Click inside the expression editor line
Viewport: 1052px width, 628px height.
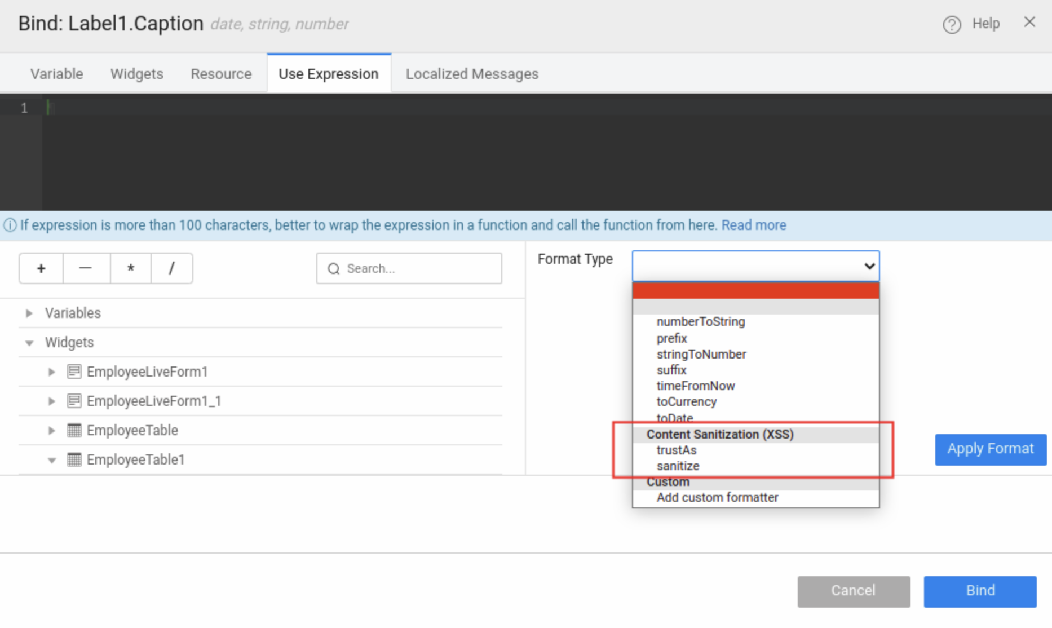pyautogui.click(x=226, y=107)
